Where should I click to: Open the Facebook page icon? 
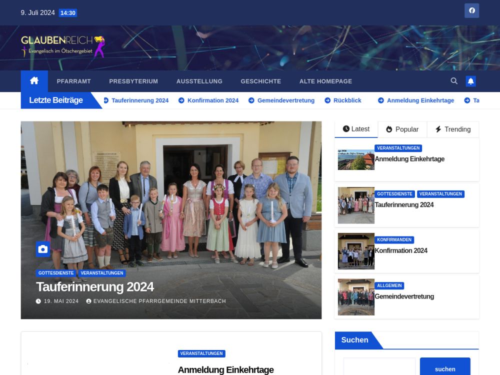471,10
